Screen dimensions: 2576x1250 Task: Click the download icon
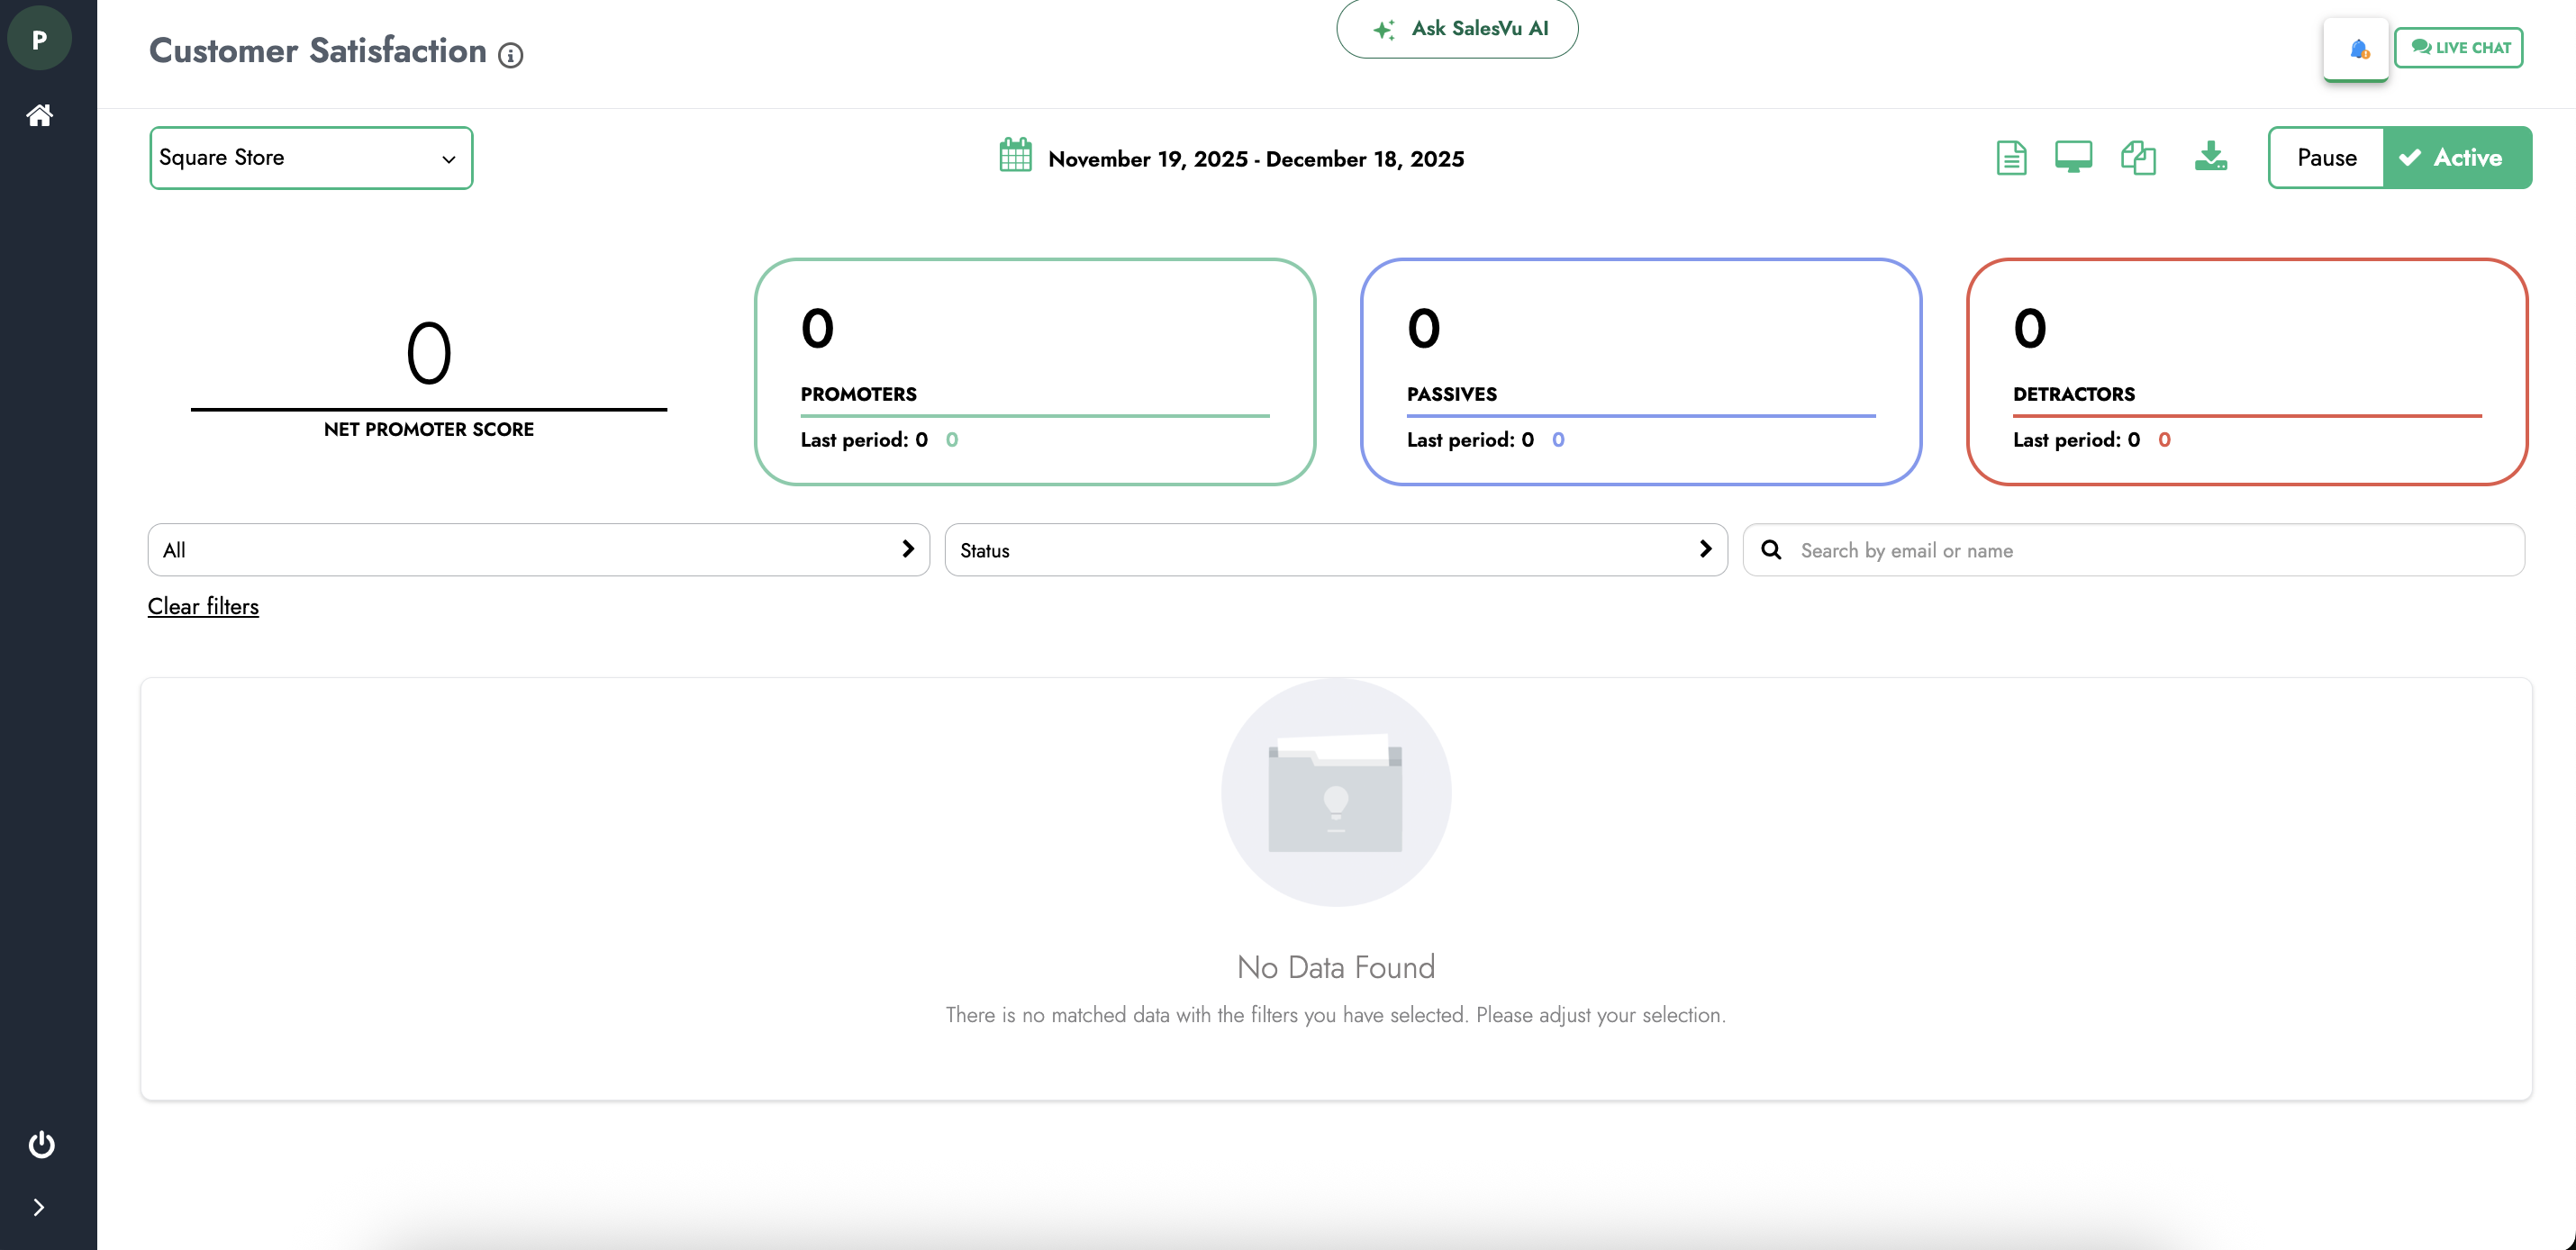[2210, 156]
